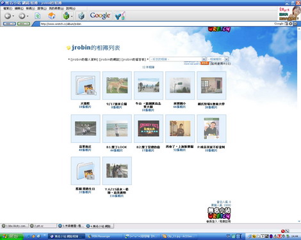Click the blue V spray toolbar icon
301x240 pixels.
(x=120, y=16)
